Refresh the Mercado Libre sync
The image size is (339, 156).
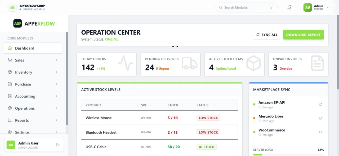321,118
